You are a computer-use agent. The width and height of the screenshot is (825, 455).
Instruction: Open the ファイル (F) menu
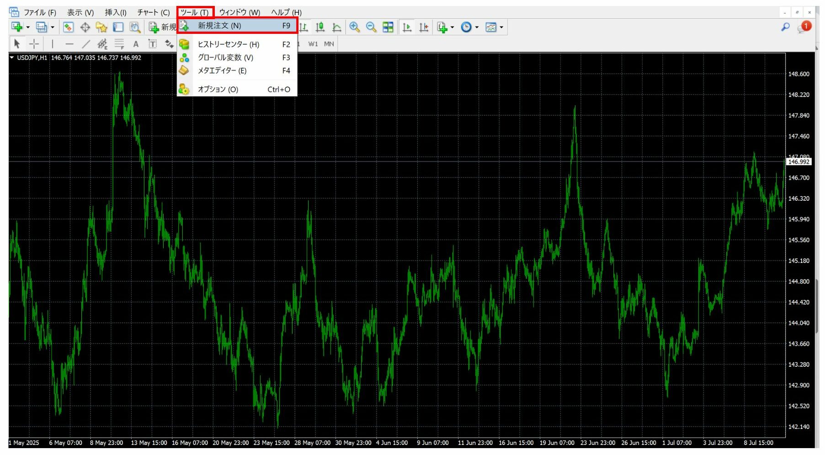[x=39, y=12]
